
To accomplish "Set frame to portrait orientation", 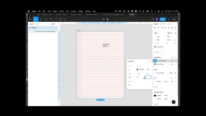I will pyautogui.click(x=169, y=33).
